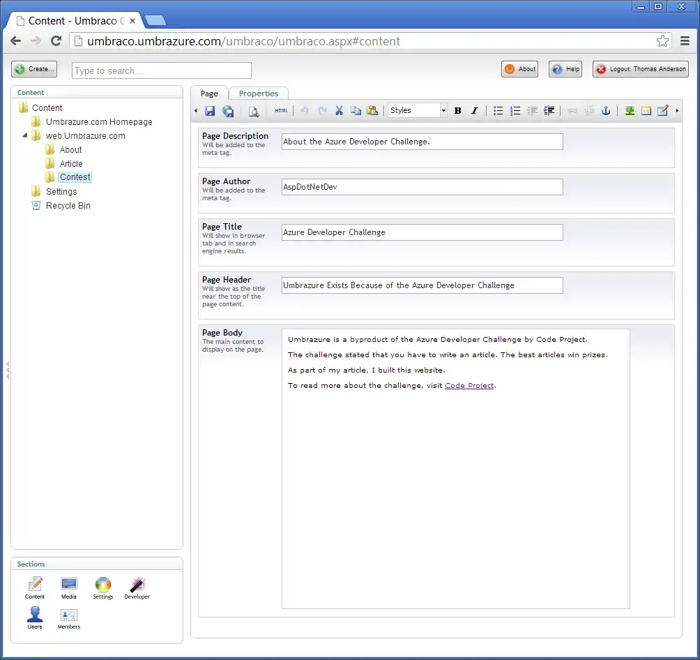Click the Indent icon
Viewport: 700px width, 660px height.
tap(549, 111)
